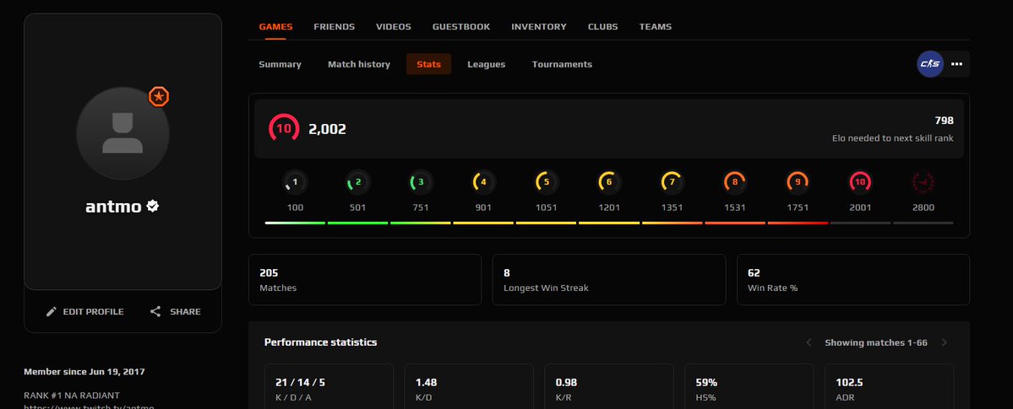
Task: Open the Match history sub-tab
Action: point(358,64)
